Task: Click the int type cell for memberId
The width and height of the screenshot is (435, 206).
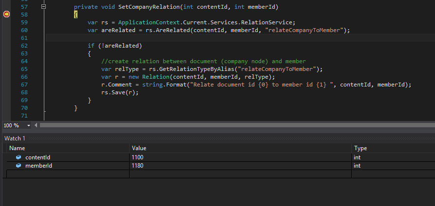Action: [393, 166]
